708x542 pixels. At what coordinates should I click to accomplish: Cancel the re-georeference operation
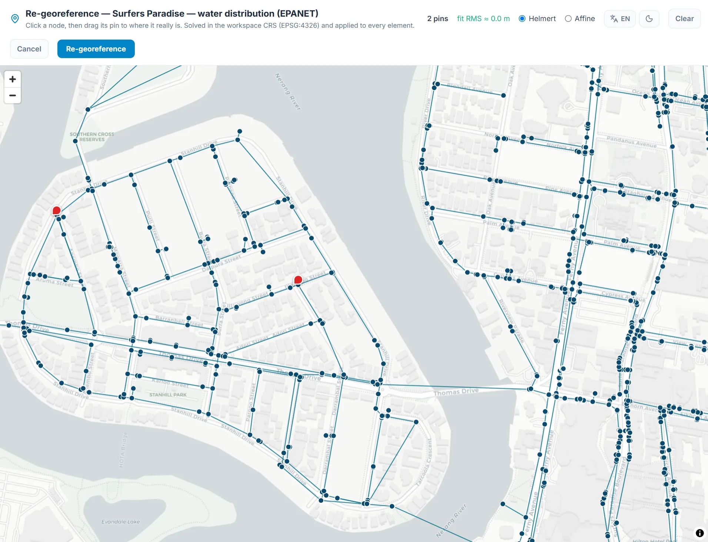click(29, 49)
